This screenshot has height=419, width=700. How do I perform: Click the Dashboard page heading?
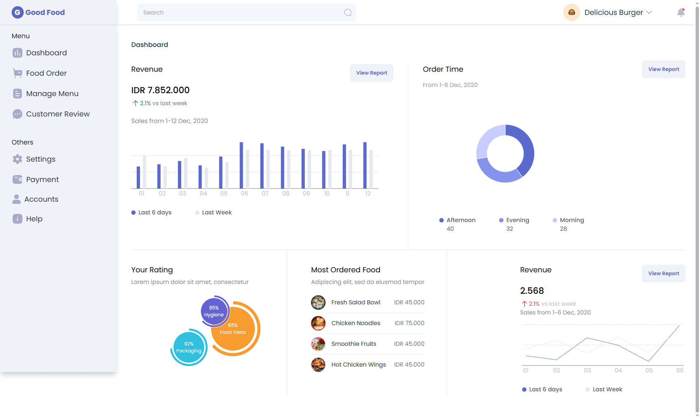(x=149, y=45)
